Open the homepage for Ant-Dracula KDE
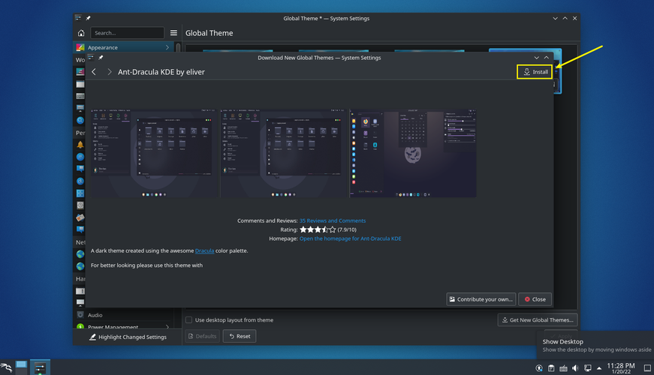 [x=351, y=238]
